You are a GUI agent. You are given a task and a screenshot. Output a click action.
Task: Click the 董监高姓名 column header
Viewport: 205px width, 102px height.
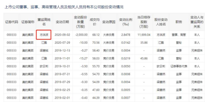(44, 22)
